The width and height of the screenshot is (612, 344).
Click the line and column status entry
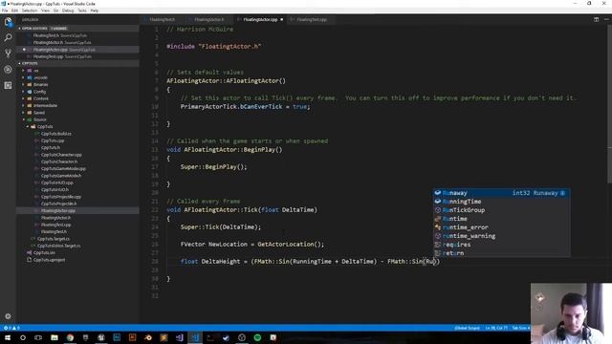tap(496, 328)
